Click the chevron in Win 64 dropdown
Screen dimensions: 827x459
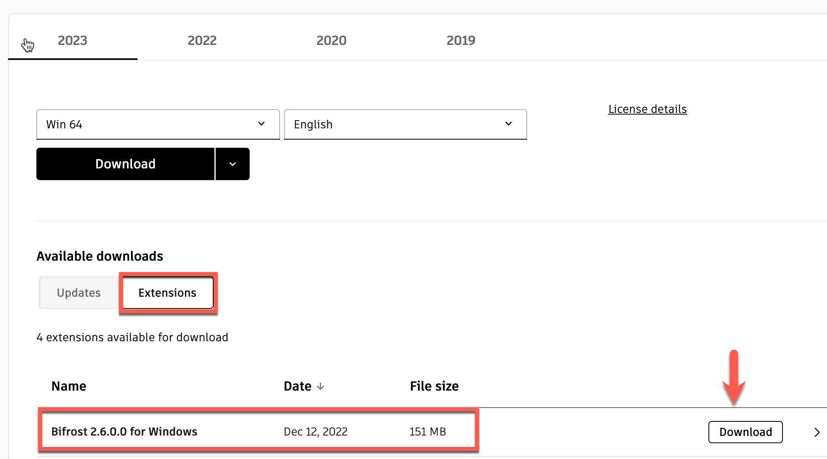tap(261, 124)
